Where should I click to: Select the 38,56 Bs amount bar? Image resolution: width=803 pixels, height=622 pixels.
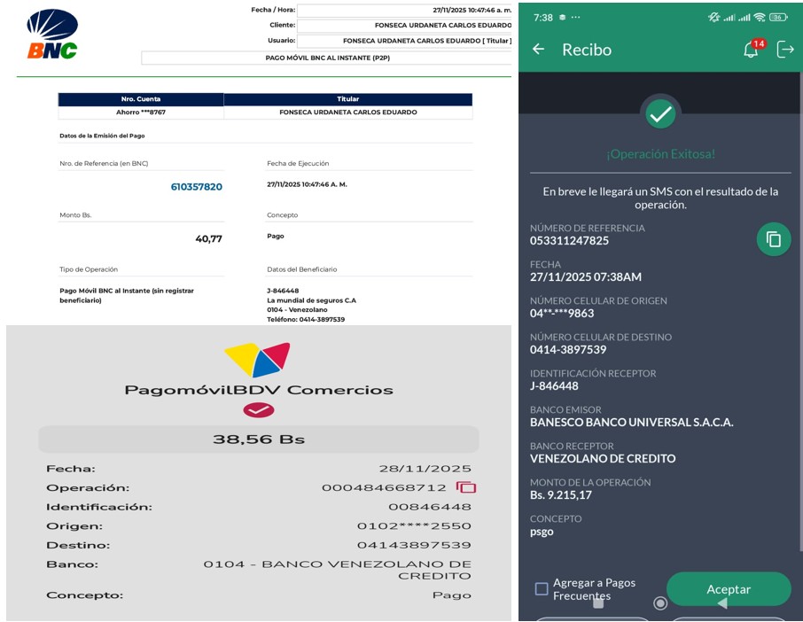[x=258, y=439]
